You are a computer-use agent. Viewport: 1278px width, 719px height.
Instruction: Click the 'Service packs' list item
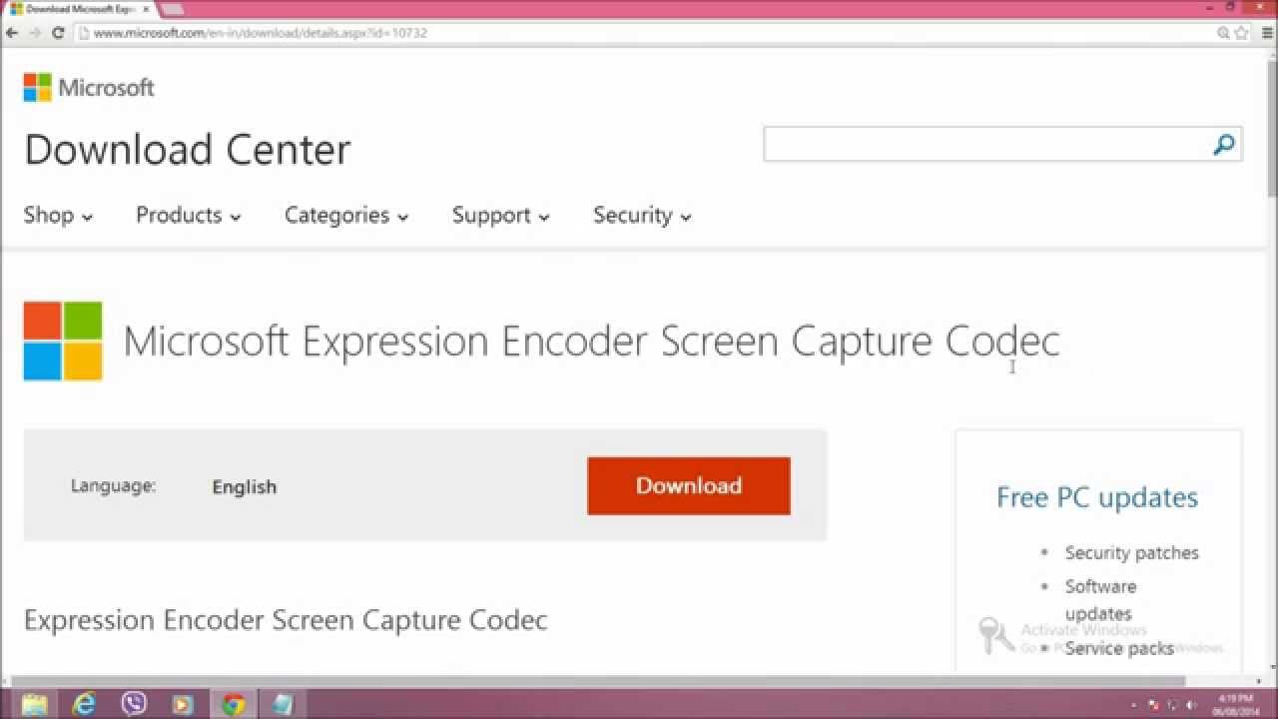coord(1119,648)
